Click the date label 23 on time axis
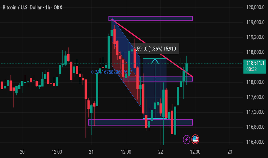The height and width of the screenshot is (158, 268). pos(230,152)
